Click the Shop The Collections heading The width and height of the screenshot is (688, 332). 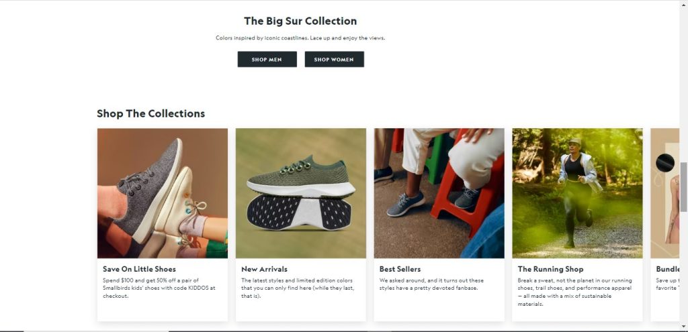tap(150, 113)
